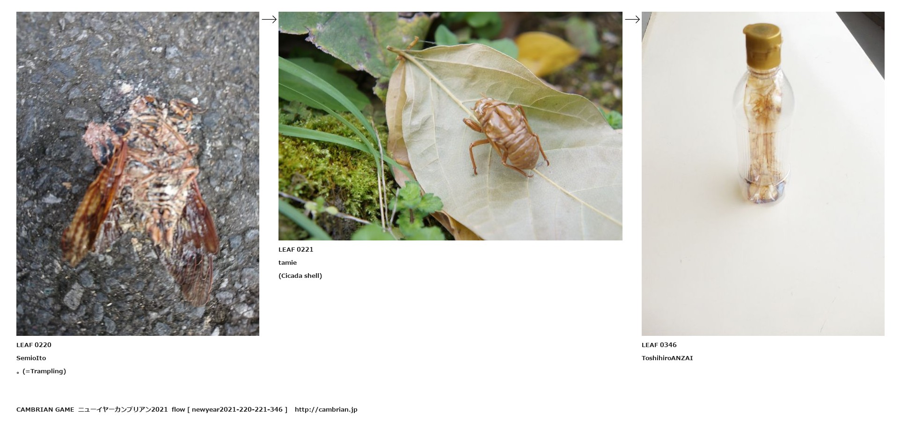Open the crushed cicada photo
This screenshot has width=901, height=421.
coord(138,174)
